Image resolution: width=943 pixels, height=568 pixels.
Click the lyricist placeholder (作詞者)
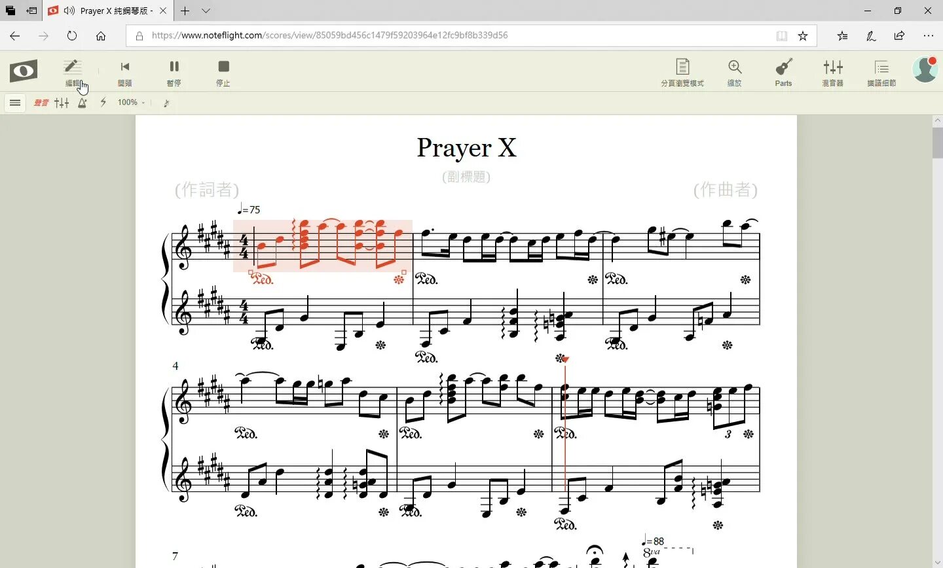coord(207,190)
